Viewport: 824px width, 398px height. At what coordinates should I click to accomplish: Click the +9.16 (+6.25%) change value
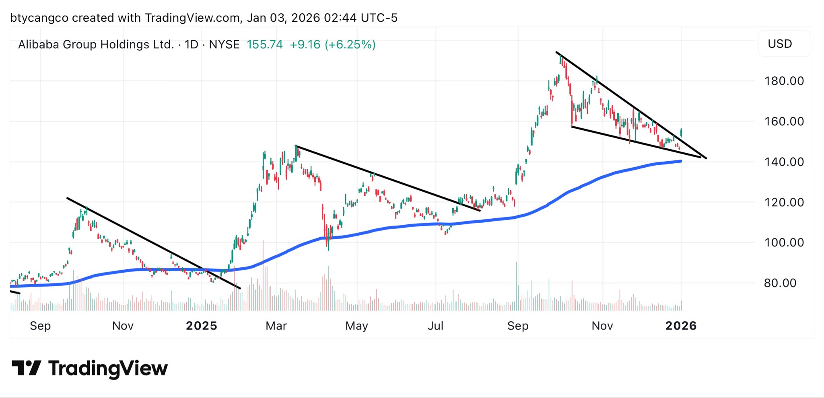(333, 44)
